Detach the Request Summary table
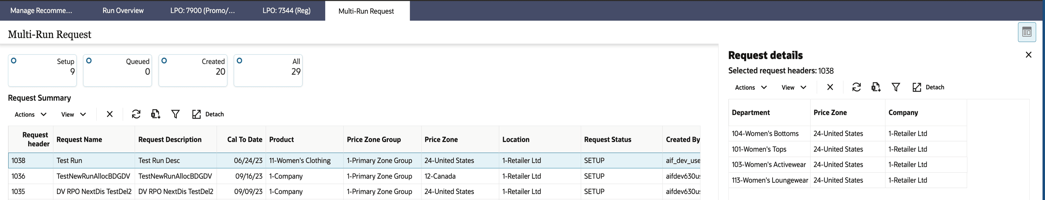Viewport: 1045px width, 200px height. point(208,114)
